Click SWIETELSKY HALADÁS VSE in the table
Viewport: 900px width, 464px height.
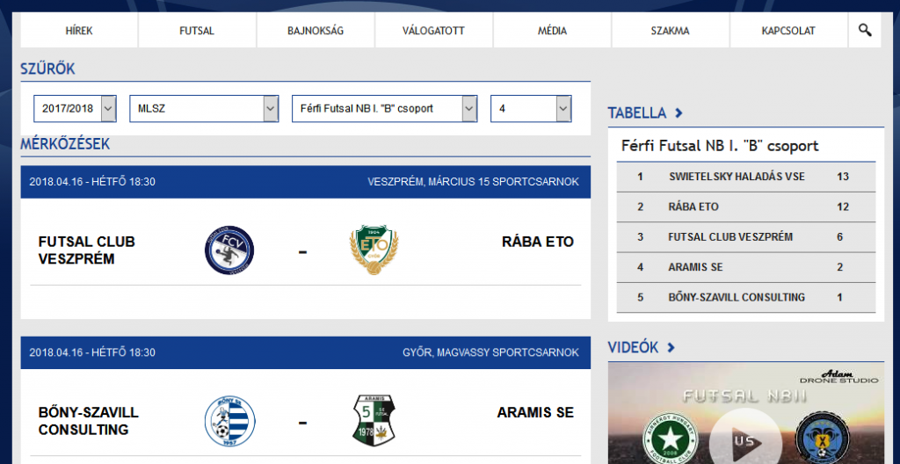coord(737,177)
